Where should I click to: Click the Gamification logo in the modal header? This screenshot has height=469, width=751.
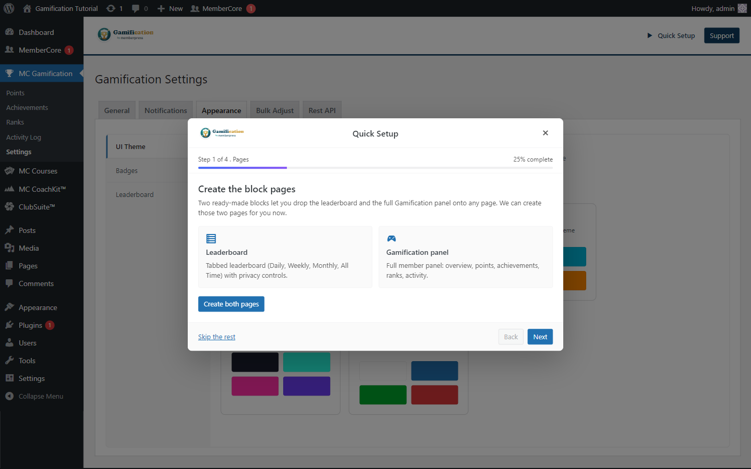point(222,133)
